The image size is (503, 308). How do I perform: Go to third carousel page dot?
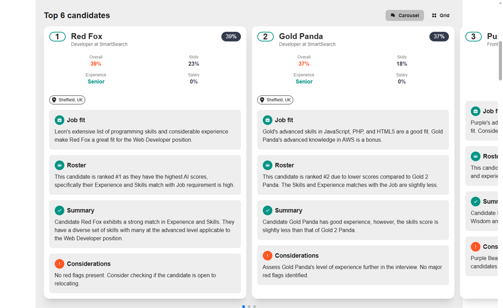(x=254, y=307)
